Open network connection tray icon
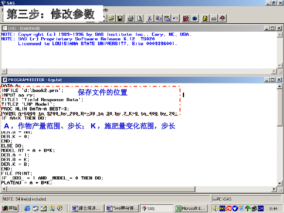 (x=254, y=208)
